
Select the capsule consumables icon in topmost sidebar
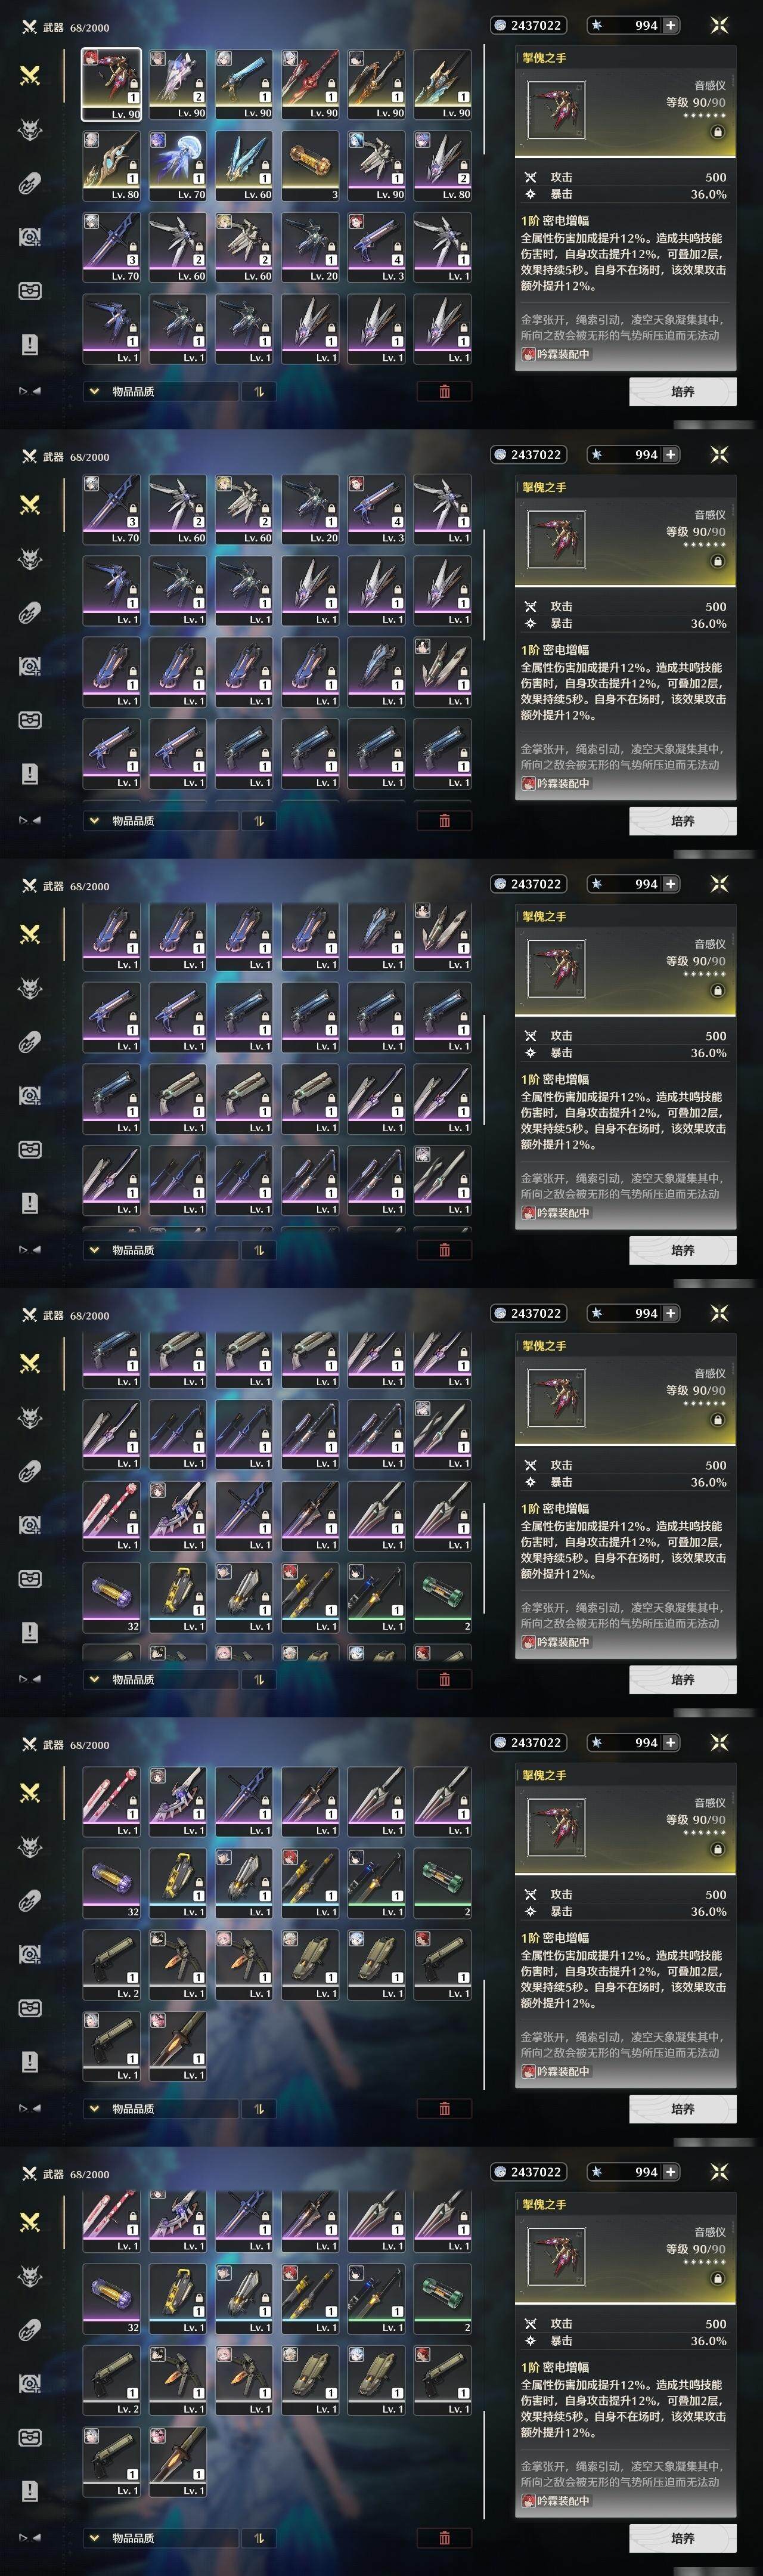[30, 183]
